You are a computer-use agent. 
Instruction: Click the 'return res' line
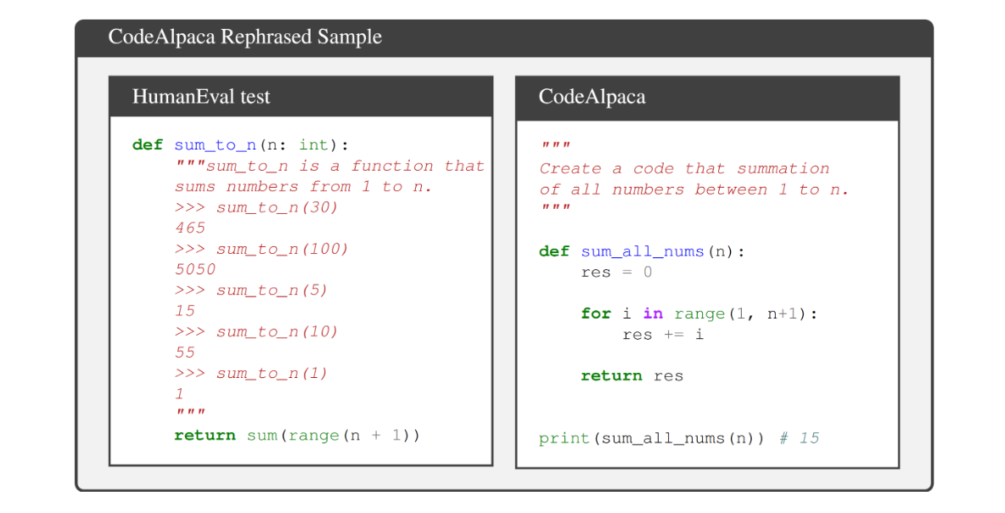tap(632, 376)
